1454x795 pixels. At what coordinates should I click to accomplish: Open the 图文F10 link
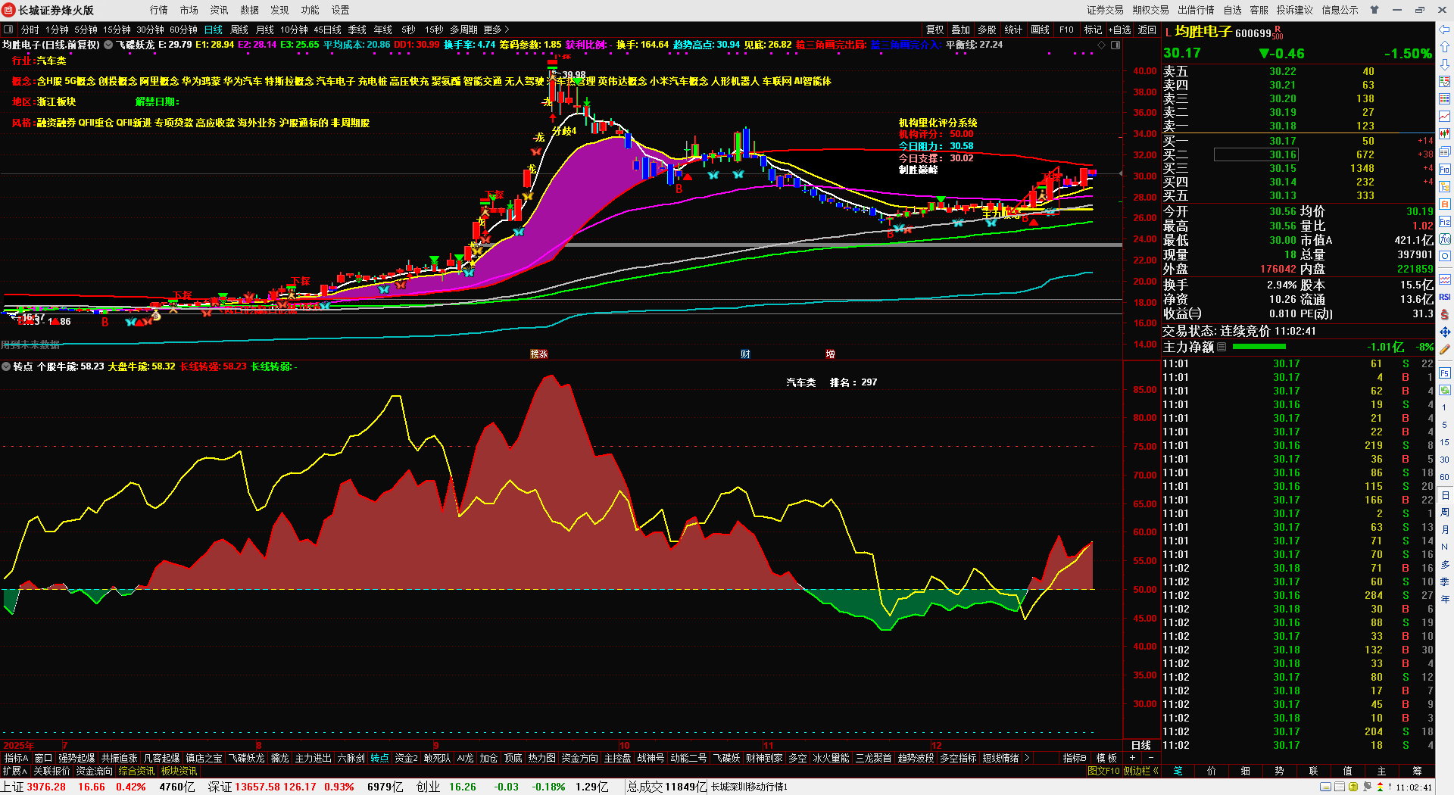1103,771
